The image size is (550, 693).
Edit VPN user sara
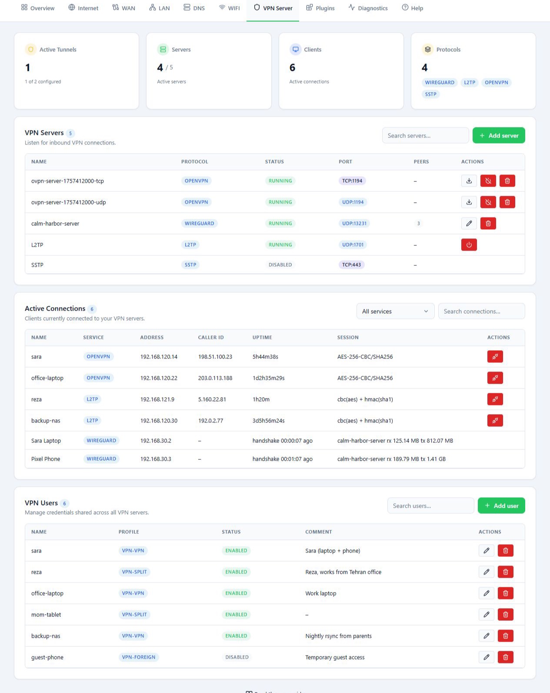click(487, 551)
